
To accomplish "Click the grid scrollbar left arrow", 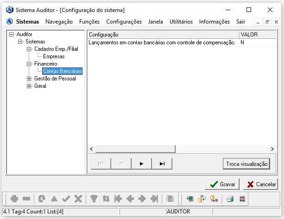I will coord(91,149).
